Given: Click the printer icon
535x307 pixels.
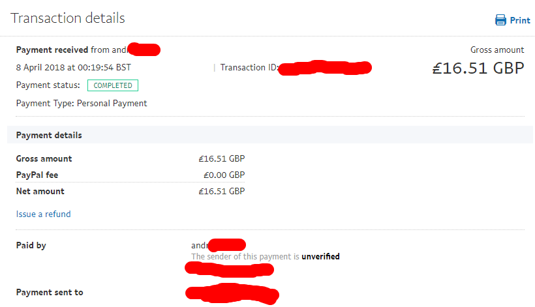Looking at the screenshot, I should coord(500,20).
